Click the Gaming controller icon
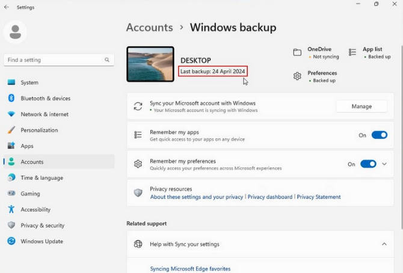The height and width of the screenshot is (273, 403). (x=11, y=193)
